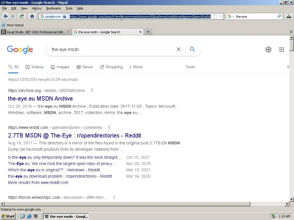Open the Windows Start menu
The image size is (294, 220).
8,216
